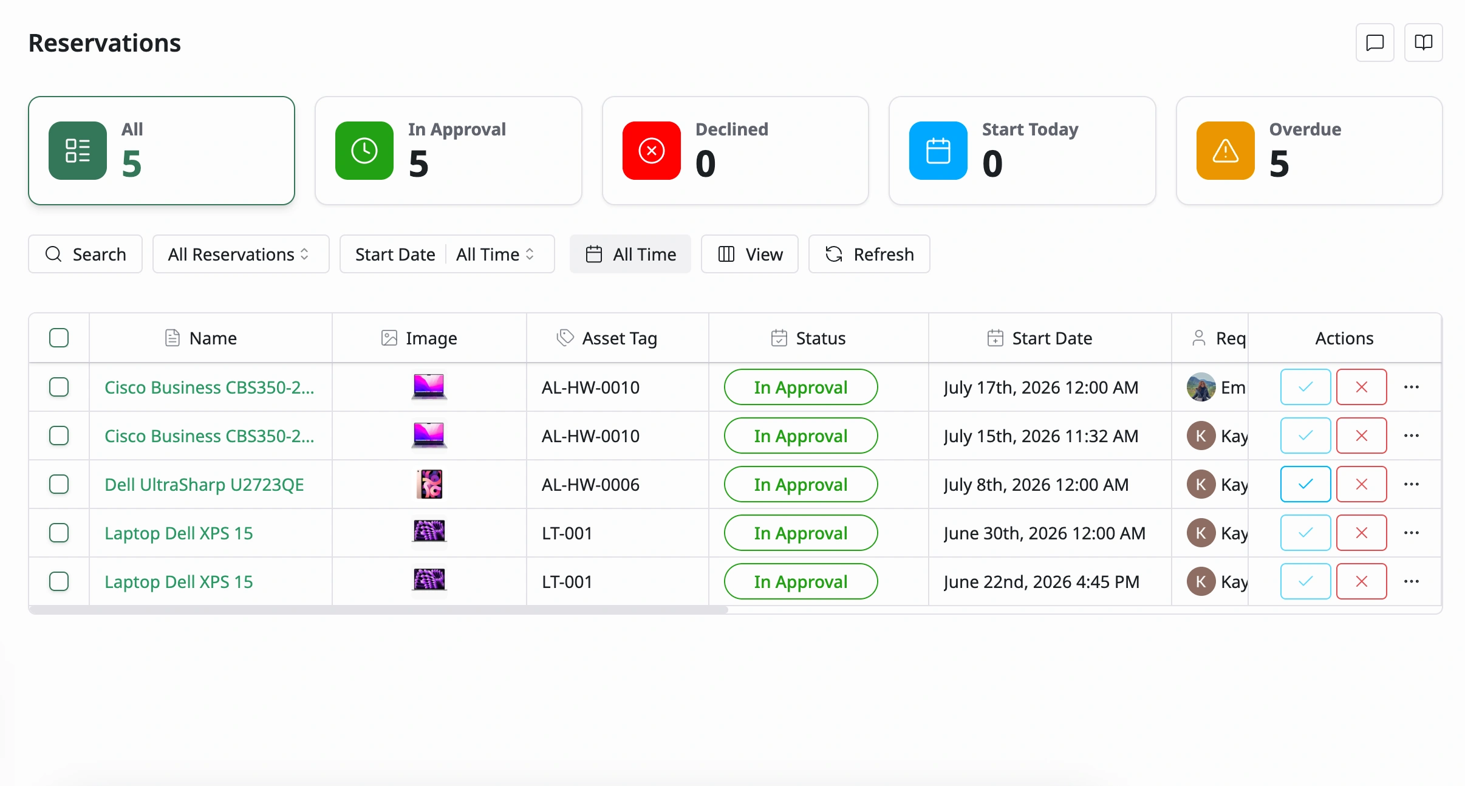Filter by the In Approval card
Screen dimensions: 1465x786
click(448, 151)
